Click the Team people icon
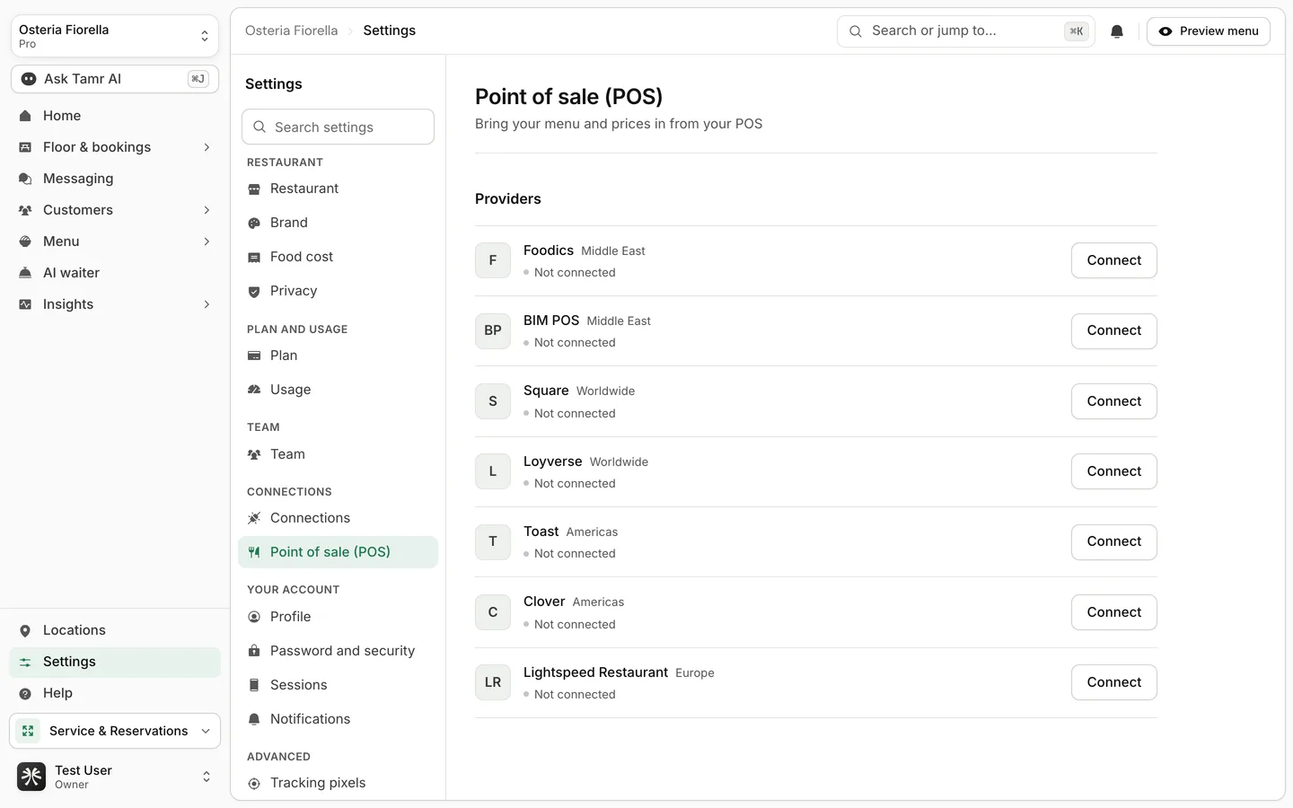The height and width of the screenshot is (808, 1293). coord(254,454)
